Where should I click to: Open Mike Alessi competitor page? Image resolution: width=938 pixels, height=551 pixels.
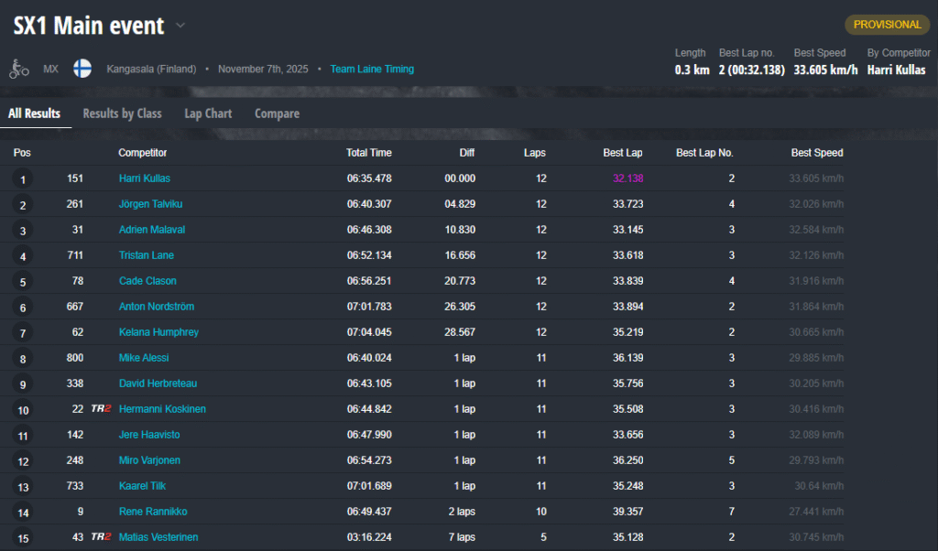pos(144,358)
